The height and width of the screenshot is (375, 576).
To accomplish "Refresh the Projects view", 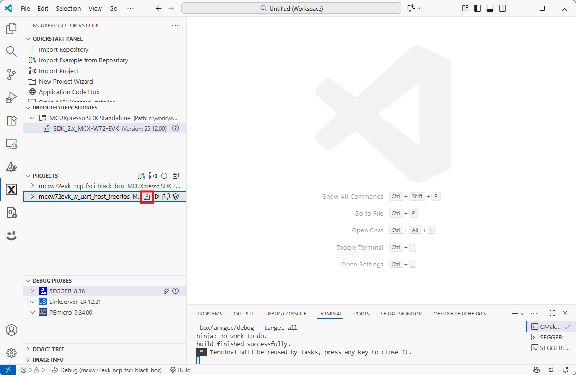I will 164,176.
